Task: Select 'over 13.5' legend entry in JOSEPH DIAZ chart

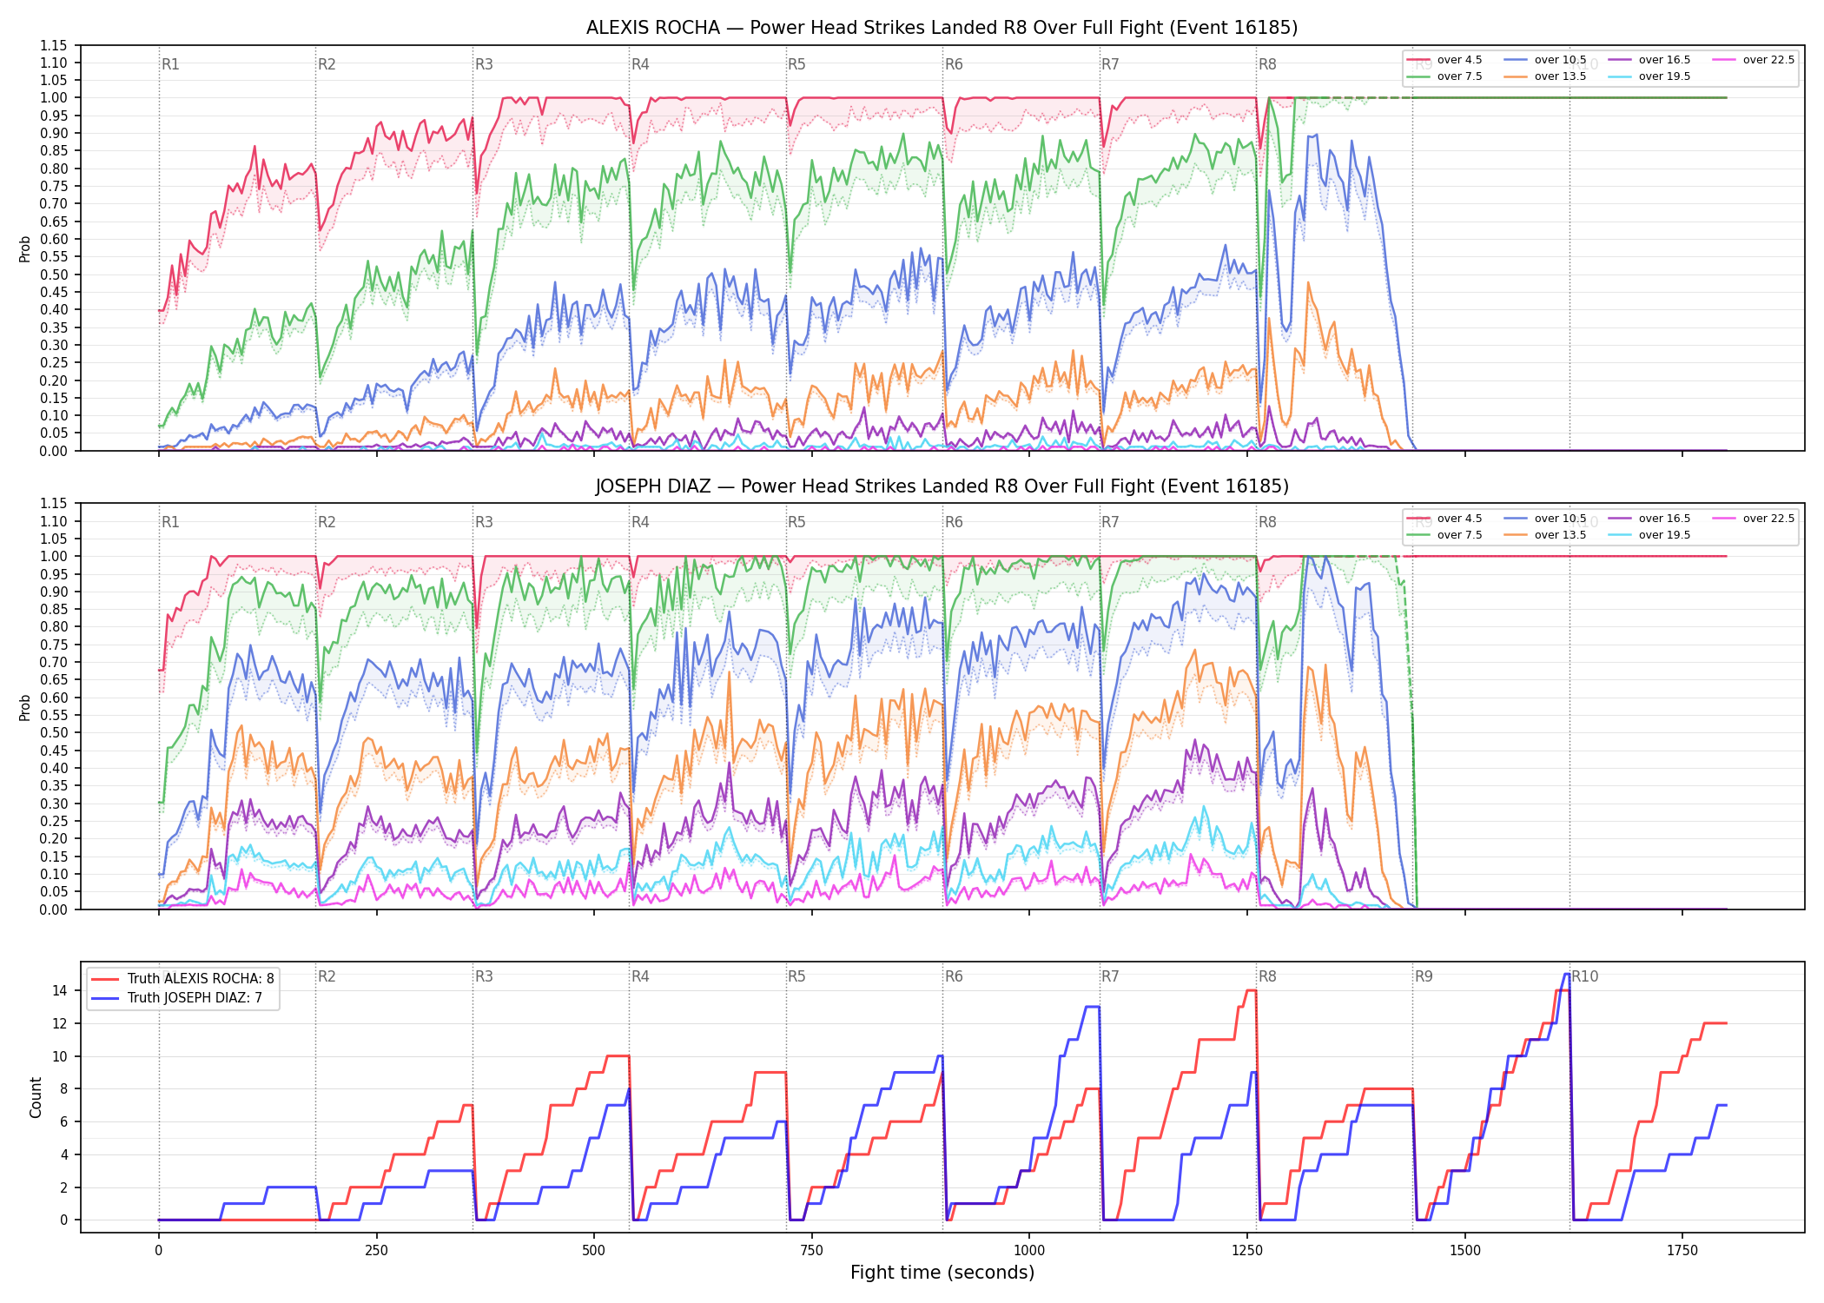Action: (x=1544, y=535)
